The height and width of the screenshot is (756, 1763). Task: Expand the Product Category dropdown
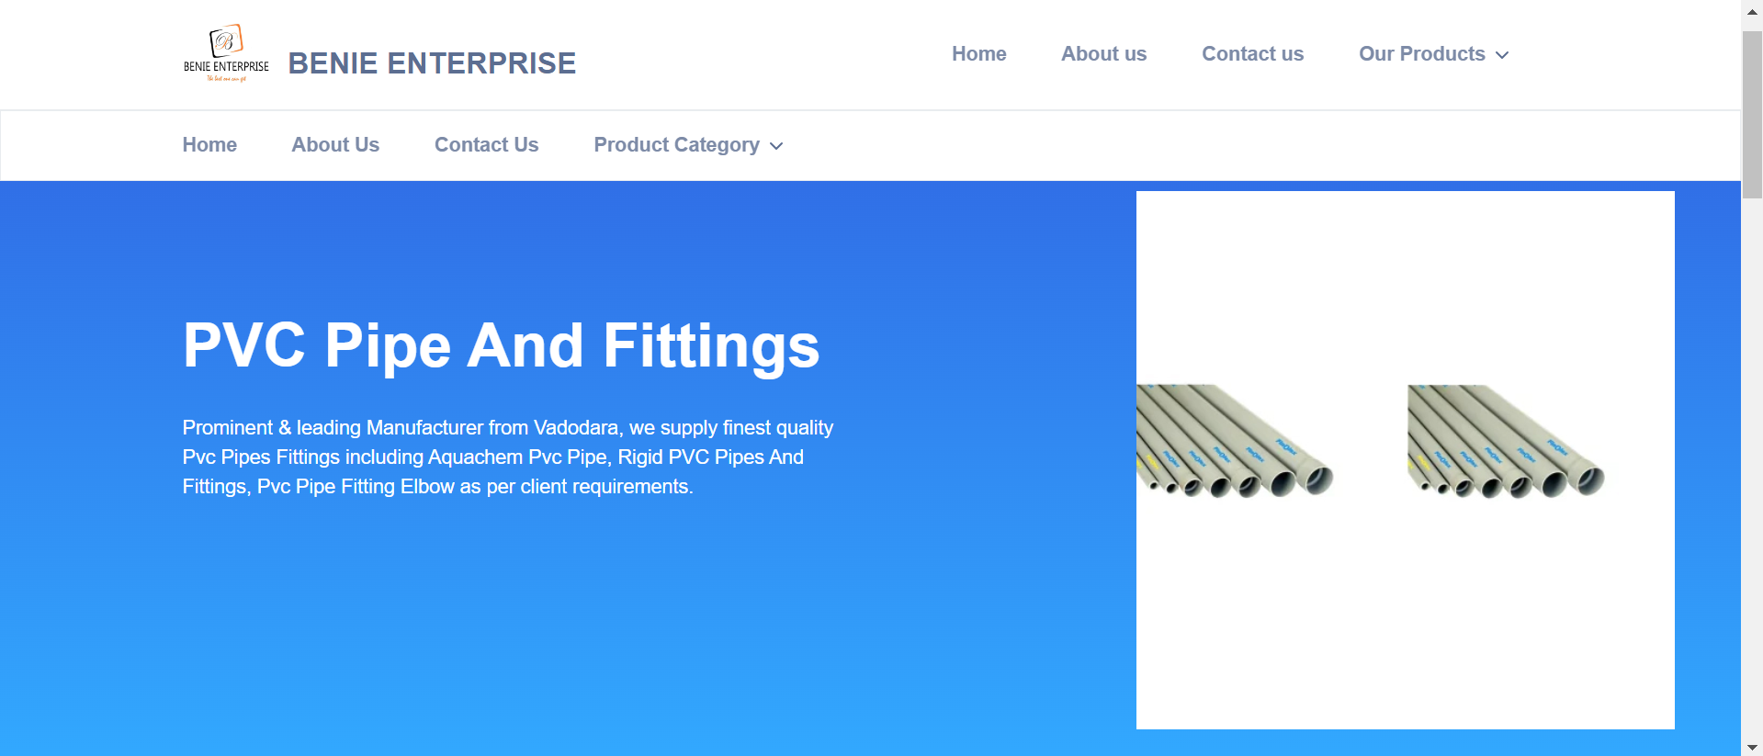click(x=688, y=145)
